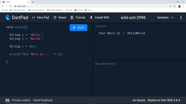Click the Format lines icon
This screenshot has width=186, height=104.
tap(72, 17)
